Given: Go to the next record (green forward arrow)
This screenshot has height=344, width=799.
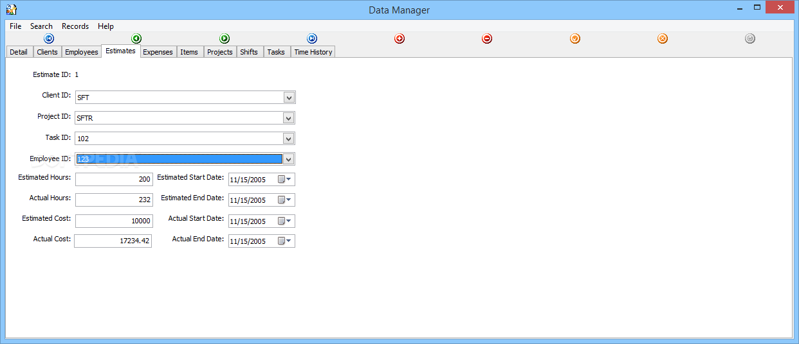Looking at the screenshot, I should coord(225,39).
